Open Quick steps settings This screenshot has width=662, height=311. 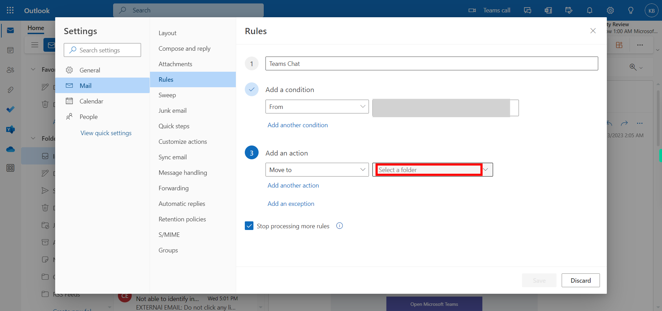point(193,126)
